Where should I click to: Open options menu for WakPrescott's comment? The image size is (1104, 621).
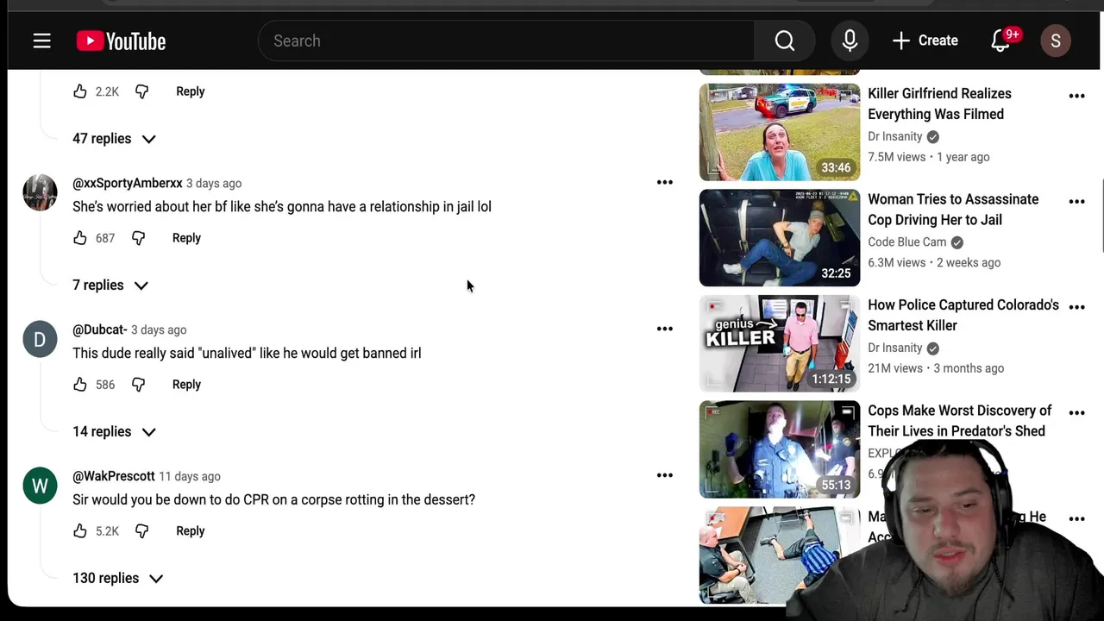pyautogui.click(x=664, y=475)
